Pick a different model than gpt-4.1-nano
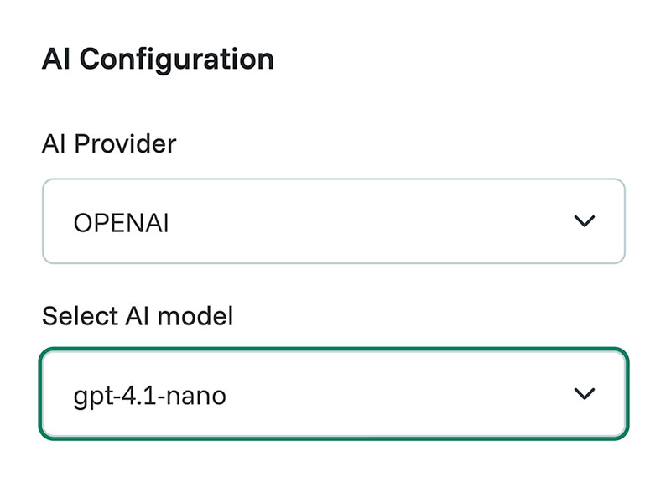 (333, 394)
